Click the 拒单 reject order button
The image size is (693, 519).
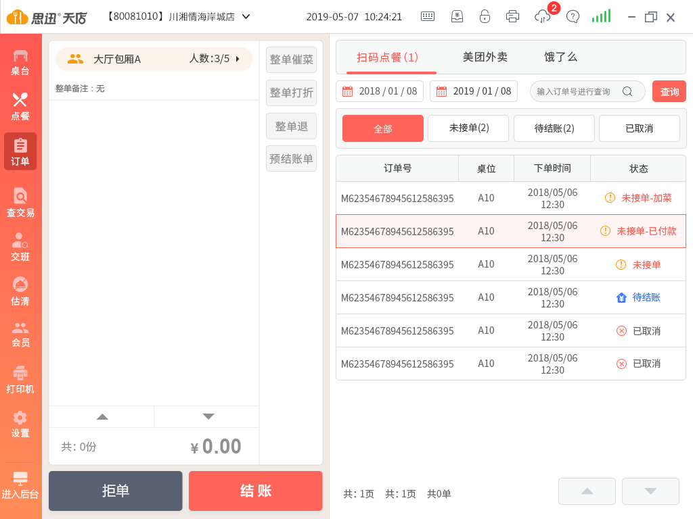pyautogui.click(x=116, y=491)
